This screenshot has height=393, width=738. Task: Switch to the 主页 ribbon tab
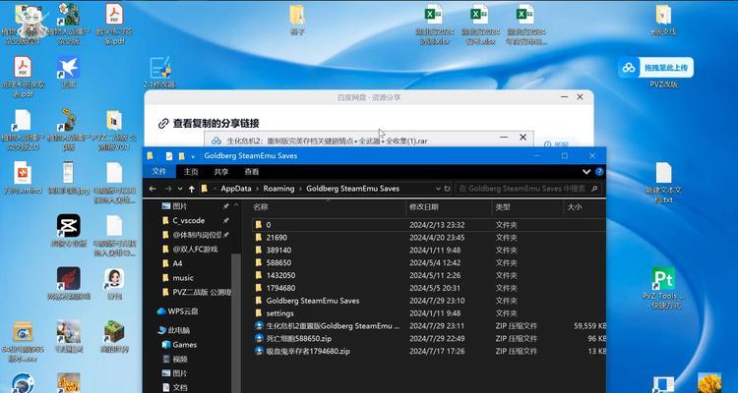pyautogui.click(x=191, y=172)
